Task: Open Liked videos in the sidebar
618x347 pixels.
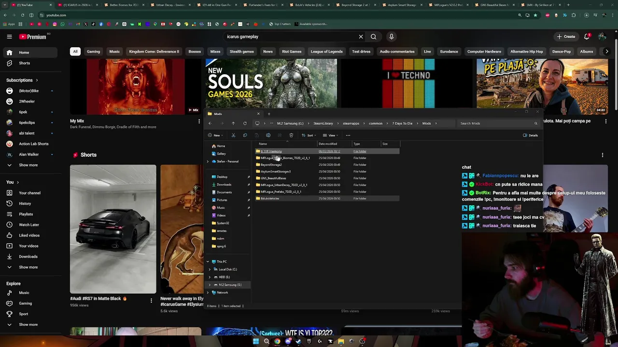Action: pyautogui.click(x=29, y=235)
